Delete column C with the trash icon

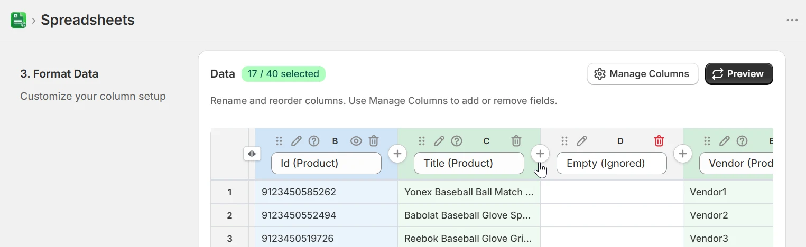516,141
